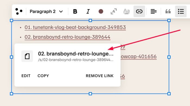190x106 pixels.
Task: Expand the chevron next to Paragraph 2
Action: tap(61, 12)
